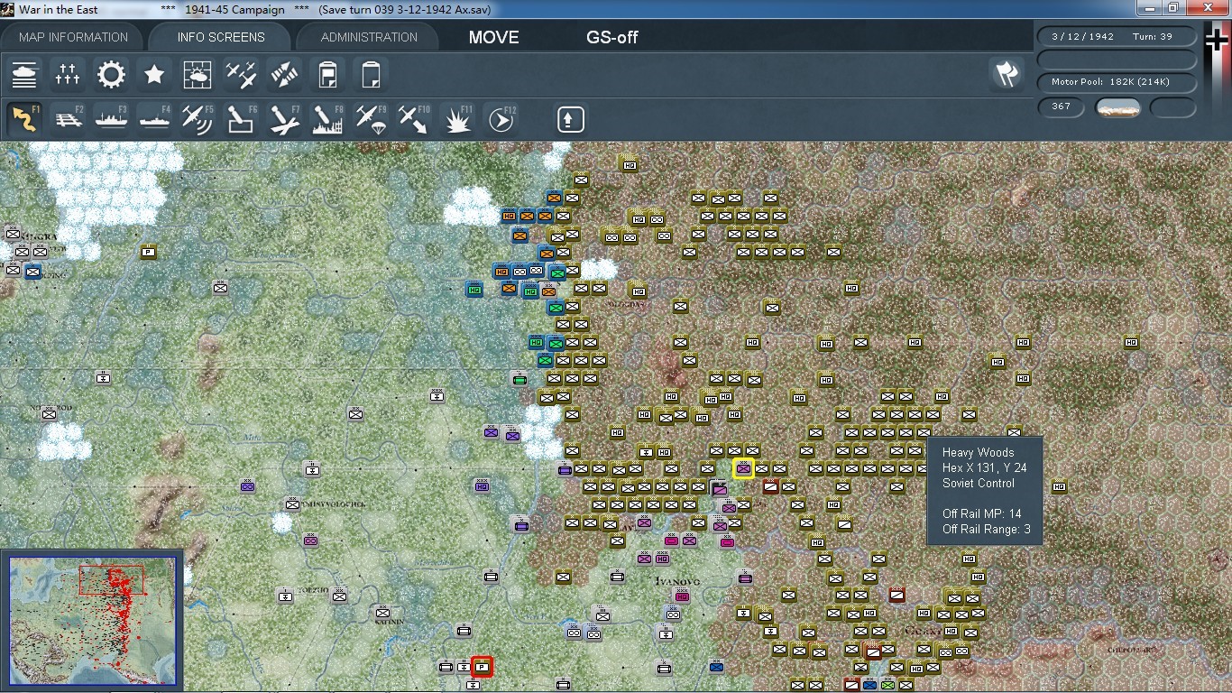Select F1 move mode

(x=24, y=119)
